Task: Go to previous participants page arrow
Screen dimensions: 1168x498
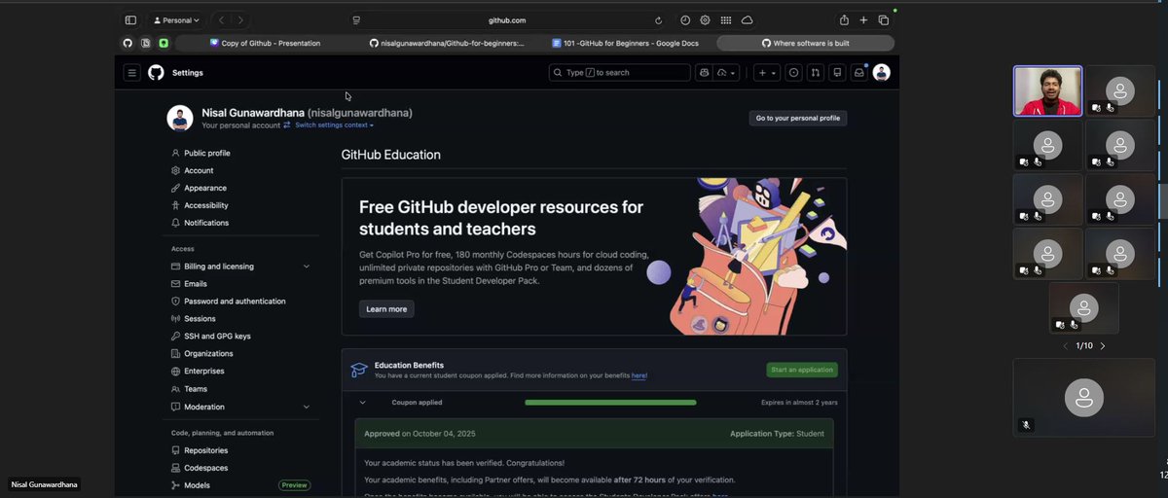Action: (x=1065, y=346)
